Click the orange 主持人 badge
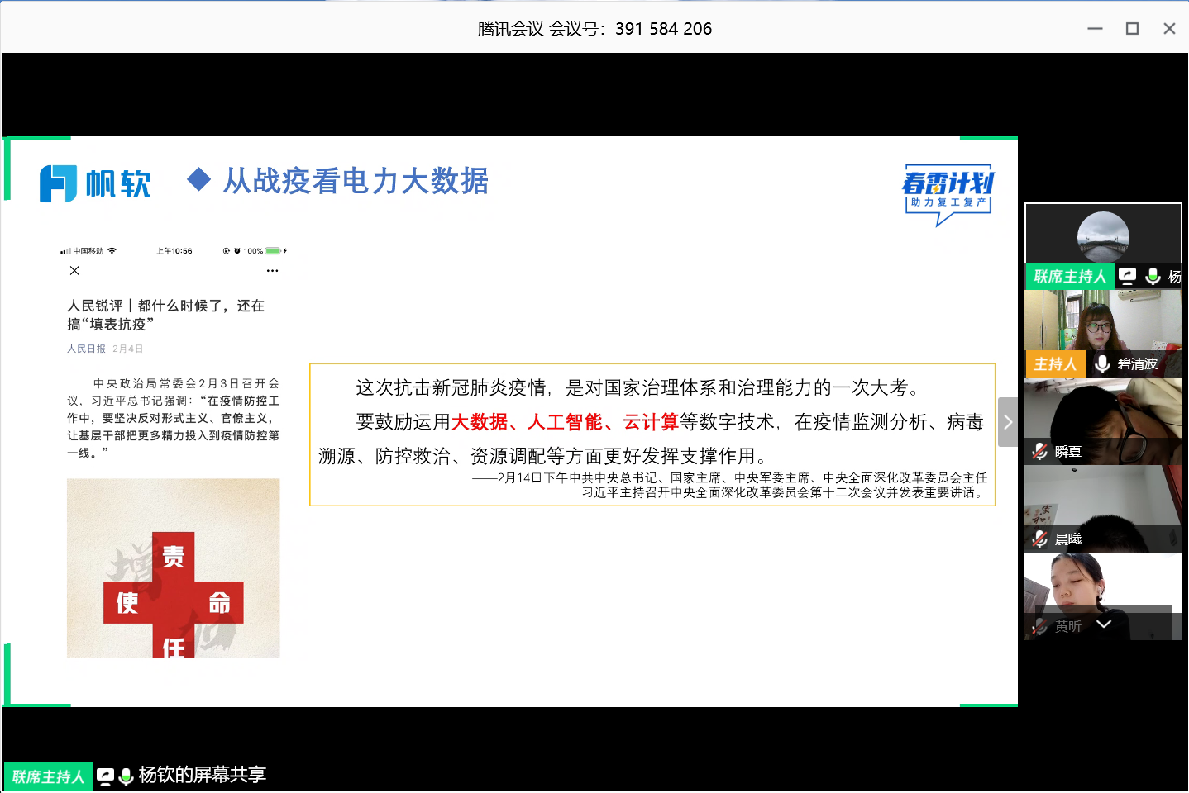The image size is (1189, 793). tap(1055, 363)
